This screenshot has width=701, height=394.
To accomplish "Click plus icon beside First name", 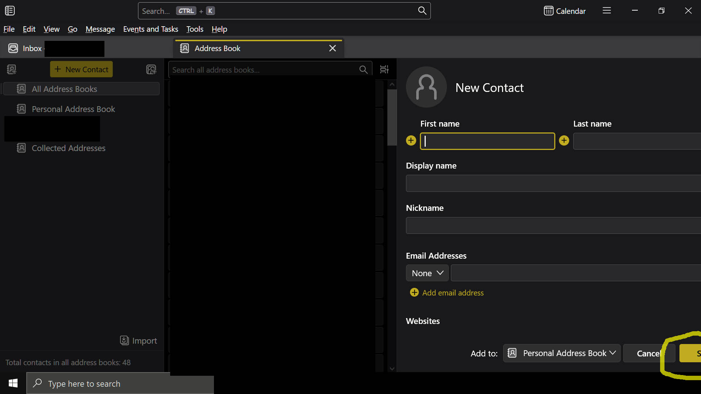I will (x=411, y=140).
